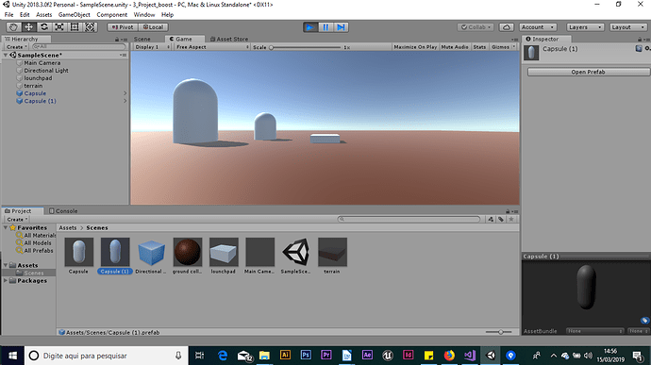This screenshot has height=365, width=651.
Task: Open the File menu
Action: pos(8,14)
